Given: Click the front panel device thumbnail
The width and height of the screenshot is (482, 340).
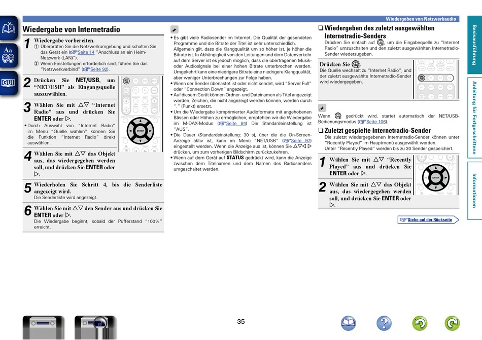Looking at the screenshot, I should pos(43,327).
